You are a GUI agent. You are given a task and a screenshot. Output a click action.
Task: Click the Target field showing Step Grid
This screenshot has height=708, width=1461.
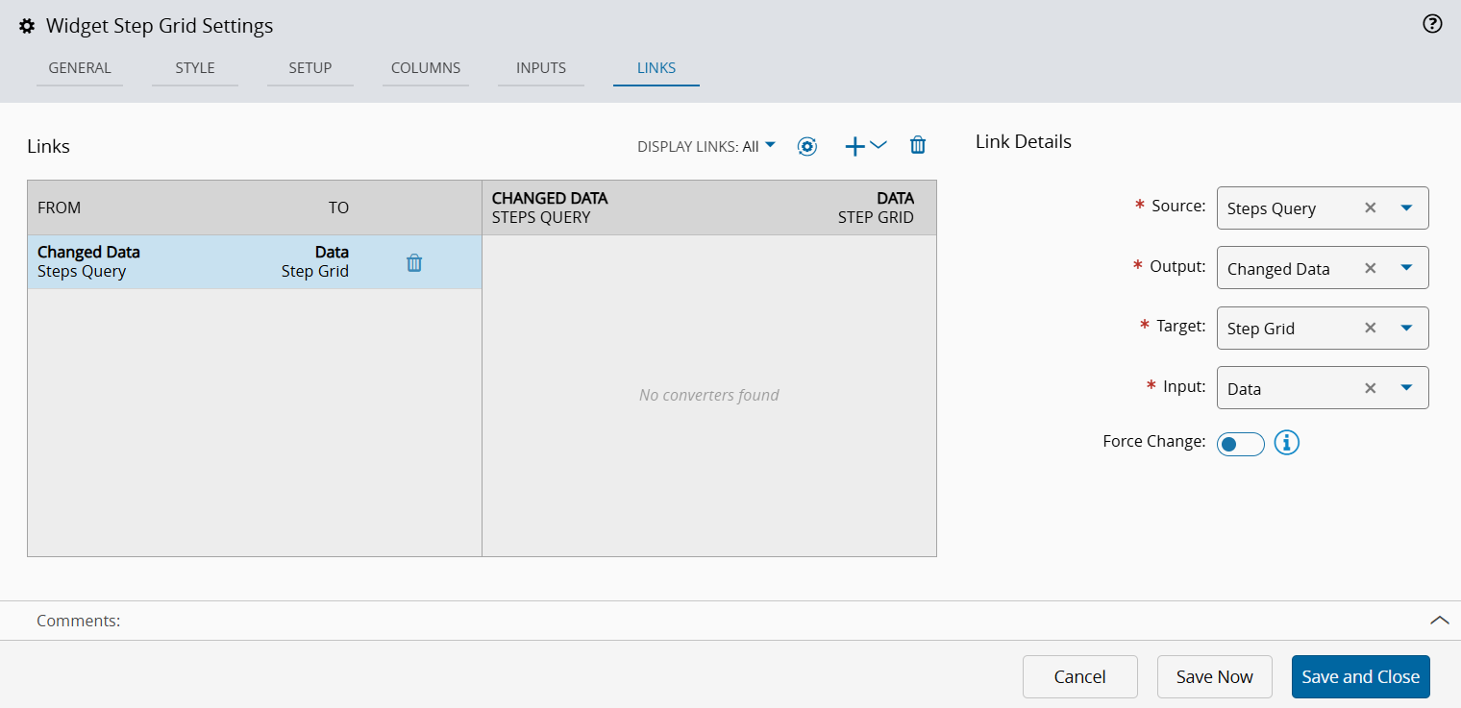click(x=1323, y=328)
